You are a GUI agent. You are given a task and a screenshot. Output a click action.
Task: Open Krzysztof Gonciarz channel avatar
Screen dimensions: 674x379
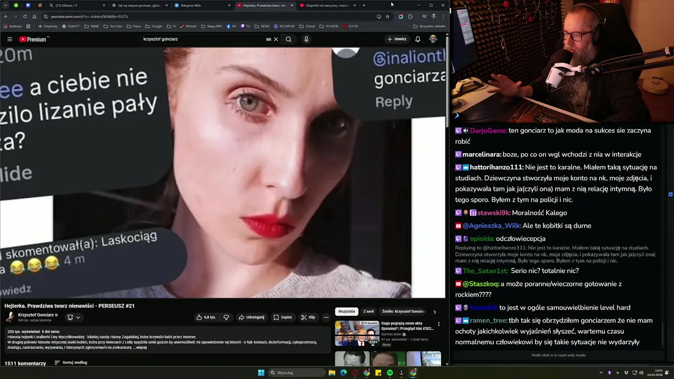coord(10,317)
